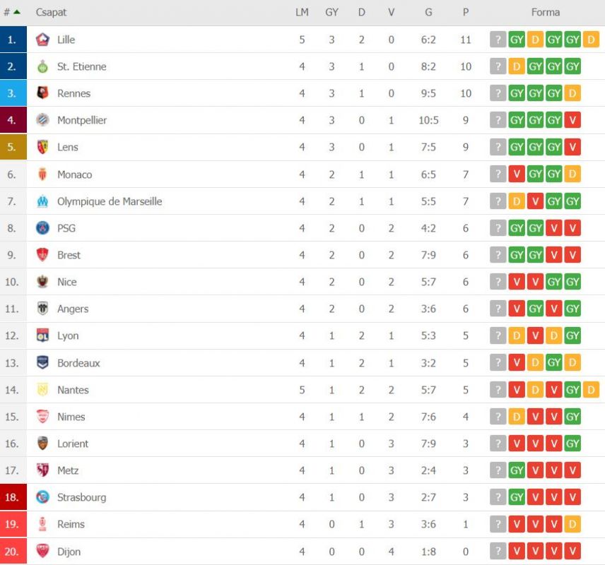Open the Montpellier team link
Image resolution: width=605 pixels, height=565 pixels.
82,120
